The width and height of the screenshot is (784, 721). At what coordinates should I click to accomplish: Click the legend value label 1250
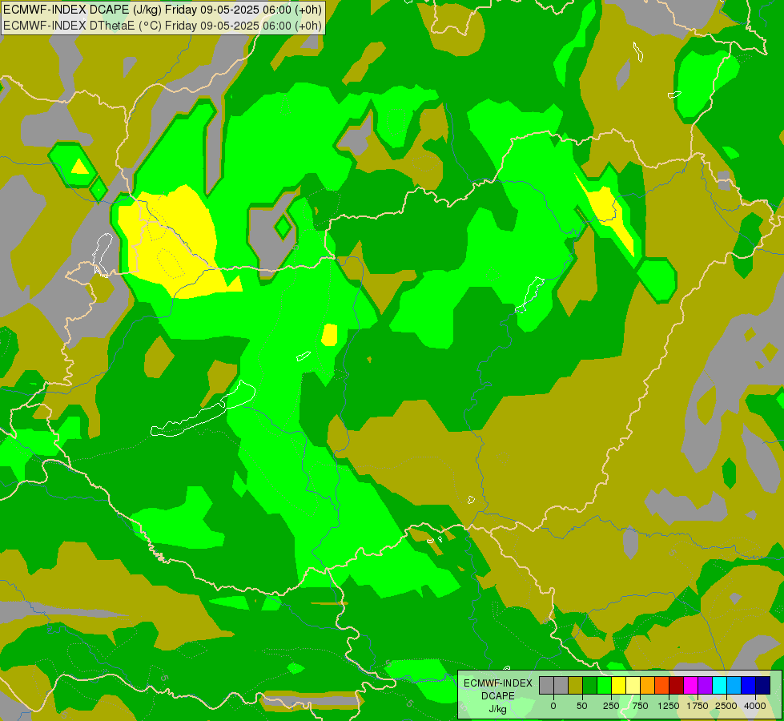[669, 706]
